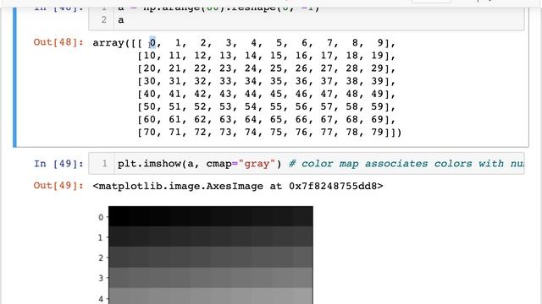Image resolution: width=542 pixels, height=304 pixels.
Task: Click the highlighted 0 in the array output
Action: pyautogui.click(x=152, y=43)
